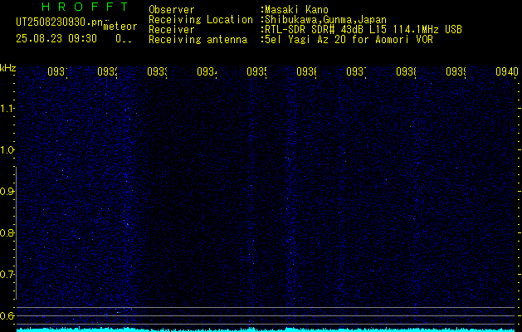522x332 pixels.
Task: Click the 0935 time marker
Action: (x=256, y=71)
